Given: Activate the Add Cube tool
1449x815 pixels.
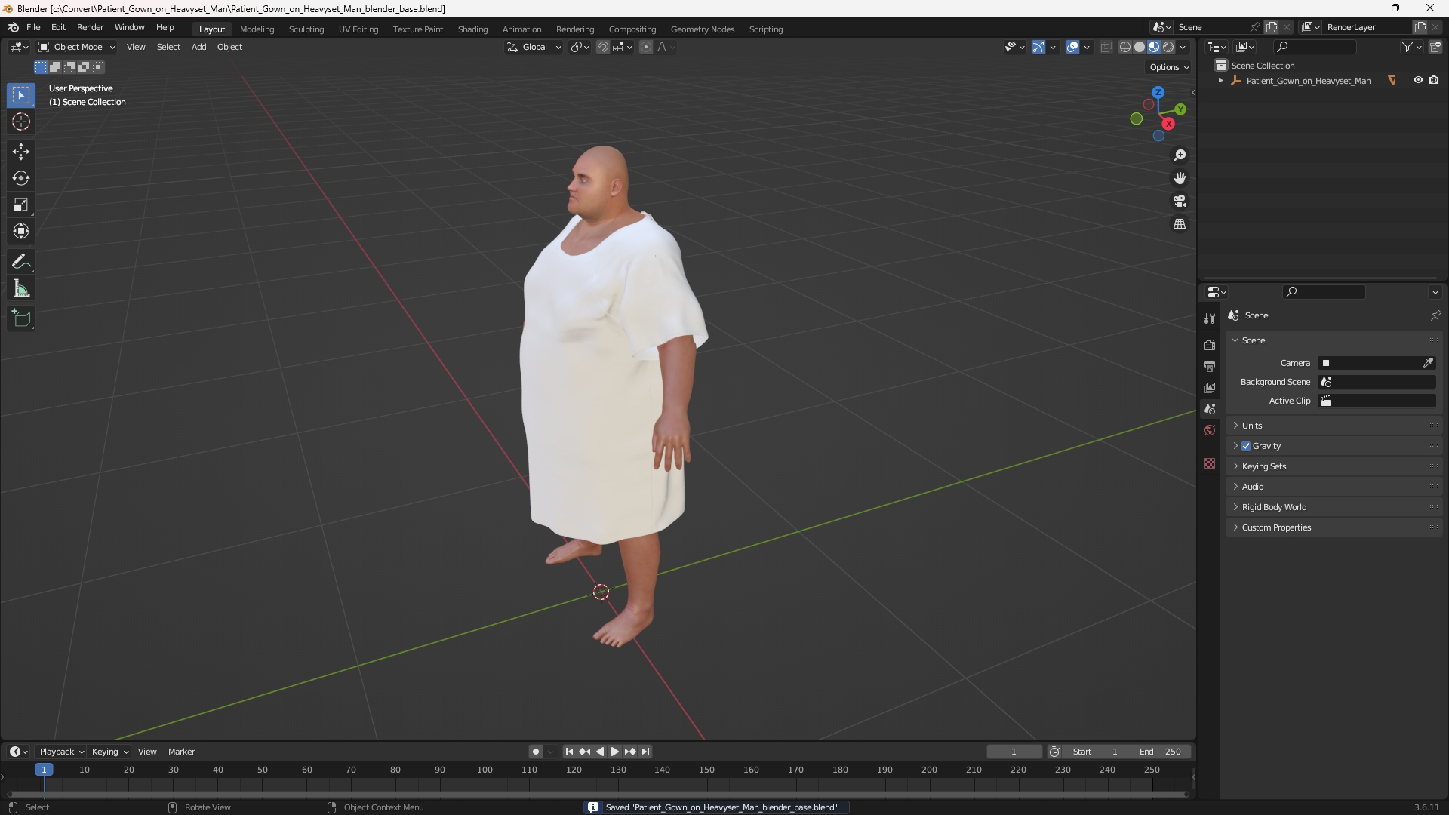Looking at the screenshot, I should click(x=21, y=318).
